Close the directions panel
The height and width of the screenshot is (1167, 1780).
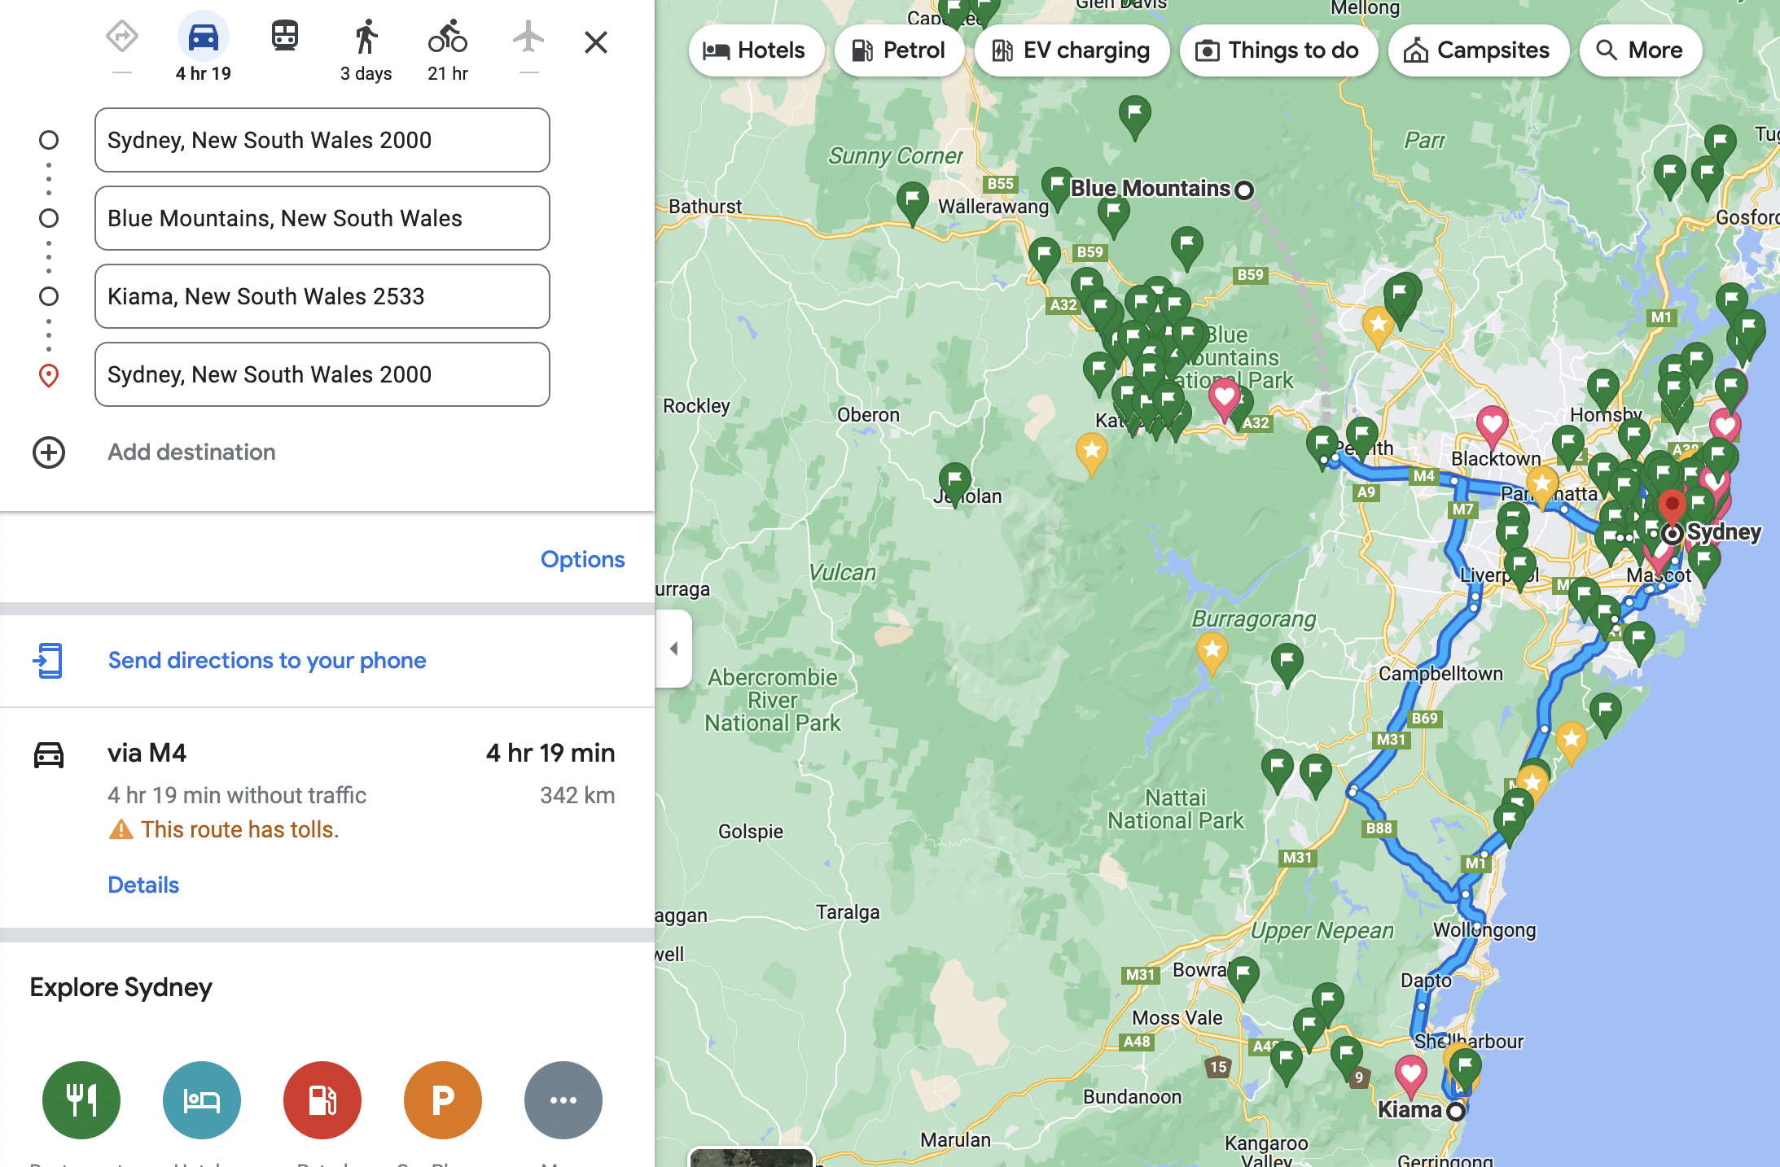[x=596, y=42]
